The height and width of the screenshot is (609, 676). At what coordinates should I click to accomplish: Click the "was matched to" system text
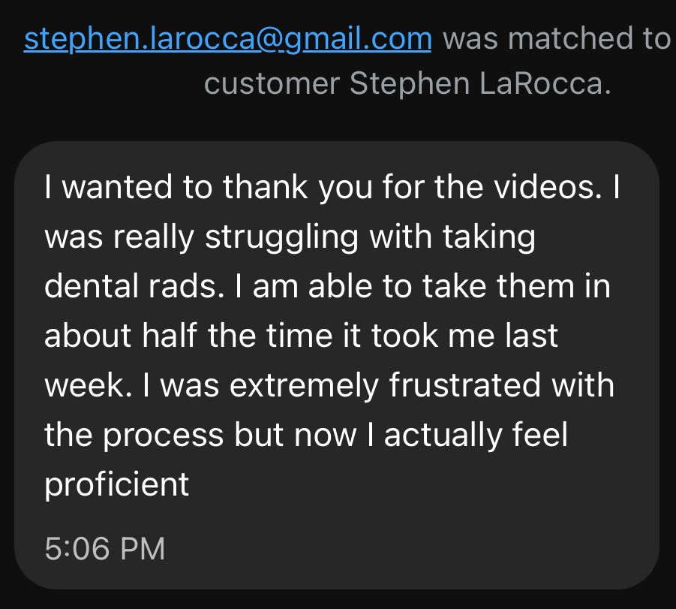pyautogui.click(x=556, y=39)
